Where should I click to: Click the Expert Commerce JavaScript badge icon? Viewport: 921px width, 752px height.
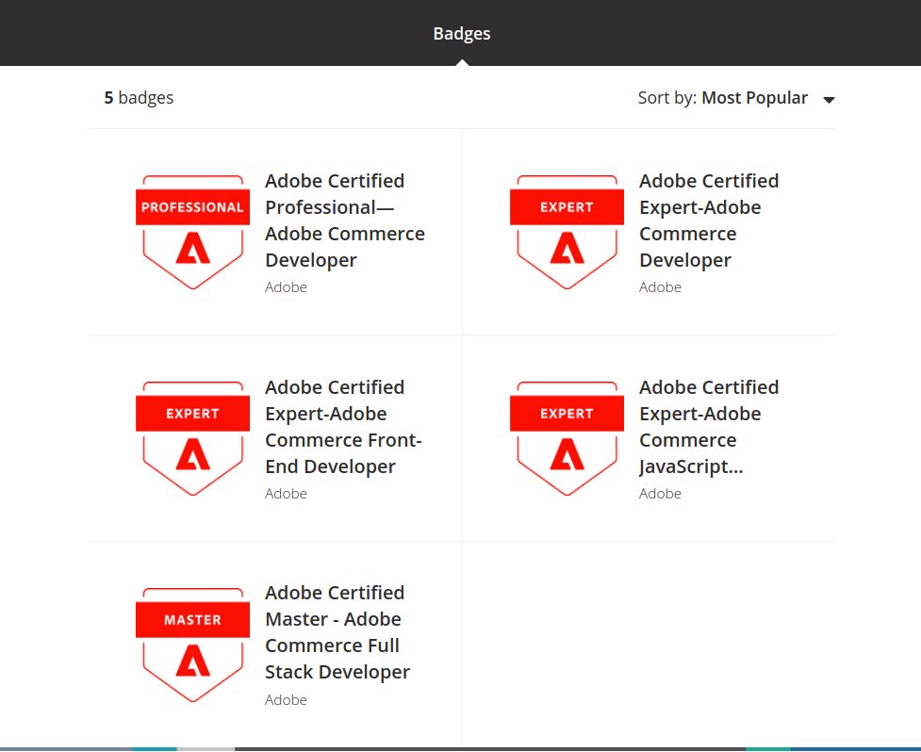click(x=567, y=438)
